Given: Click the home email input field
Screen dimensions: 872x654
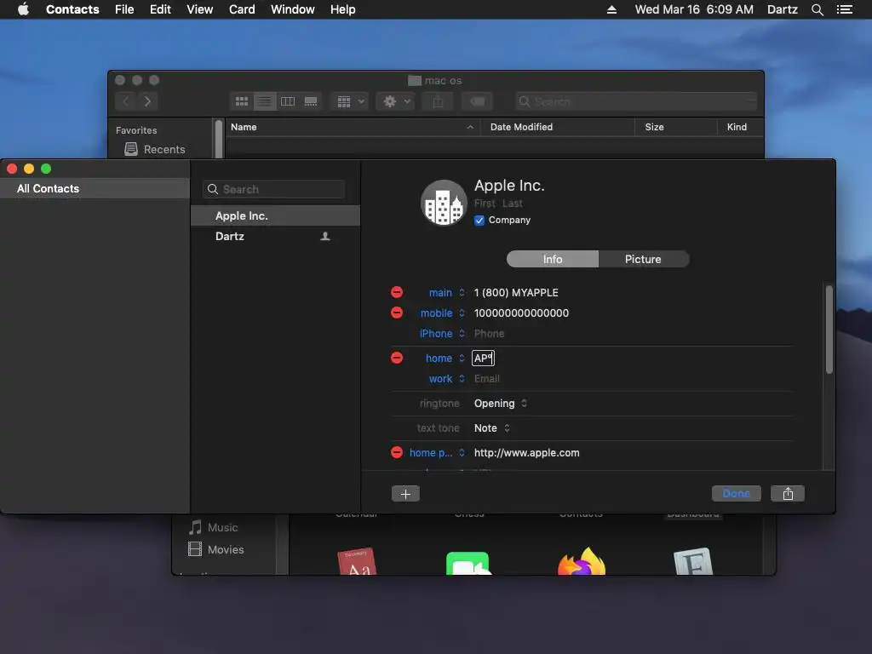Looking at the screenshot, I should (x=483, y=359).
